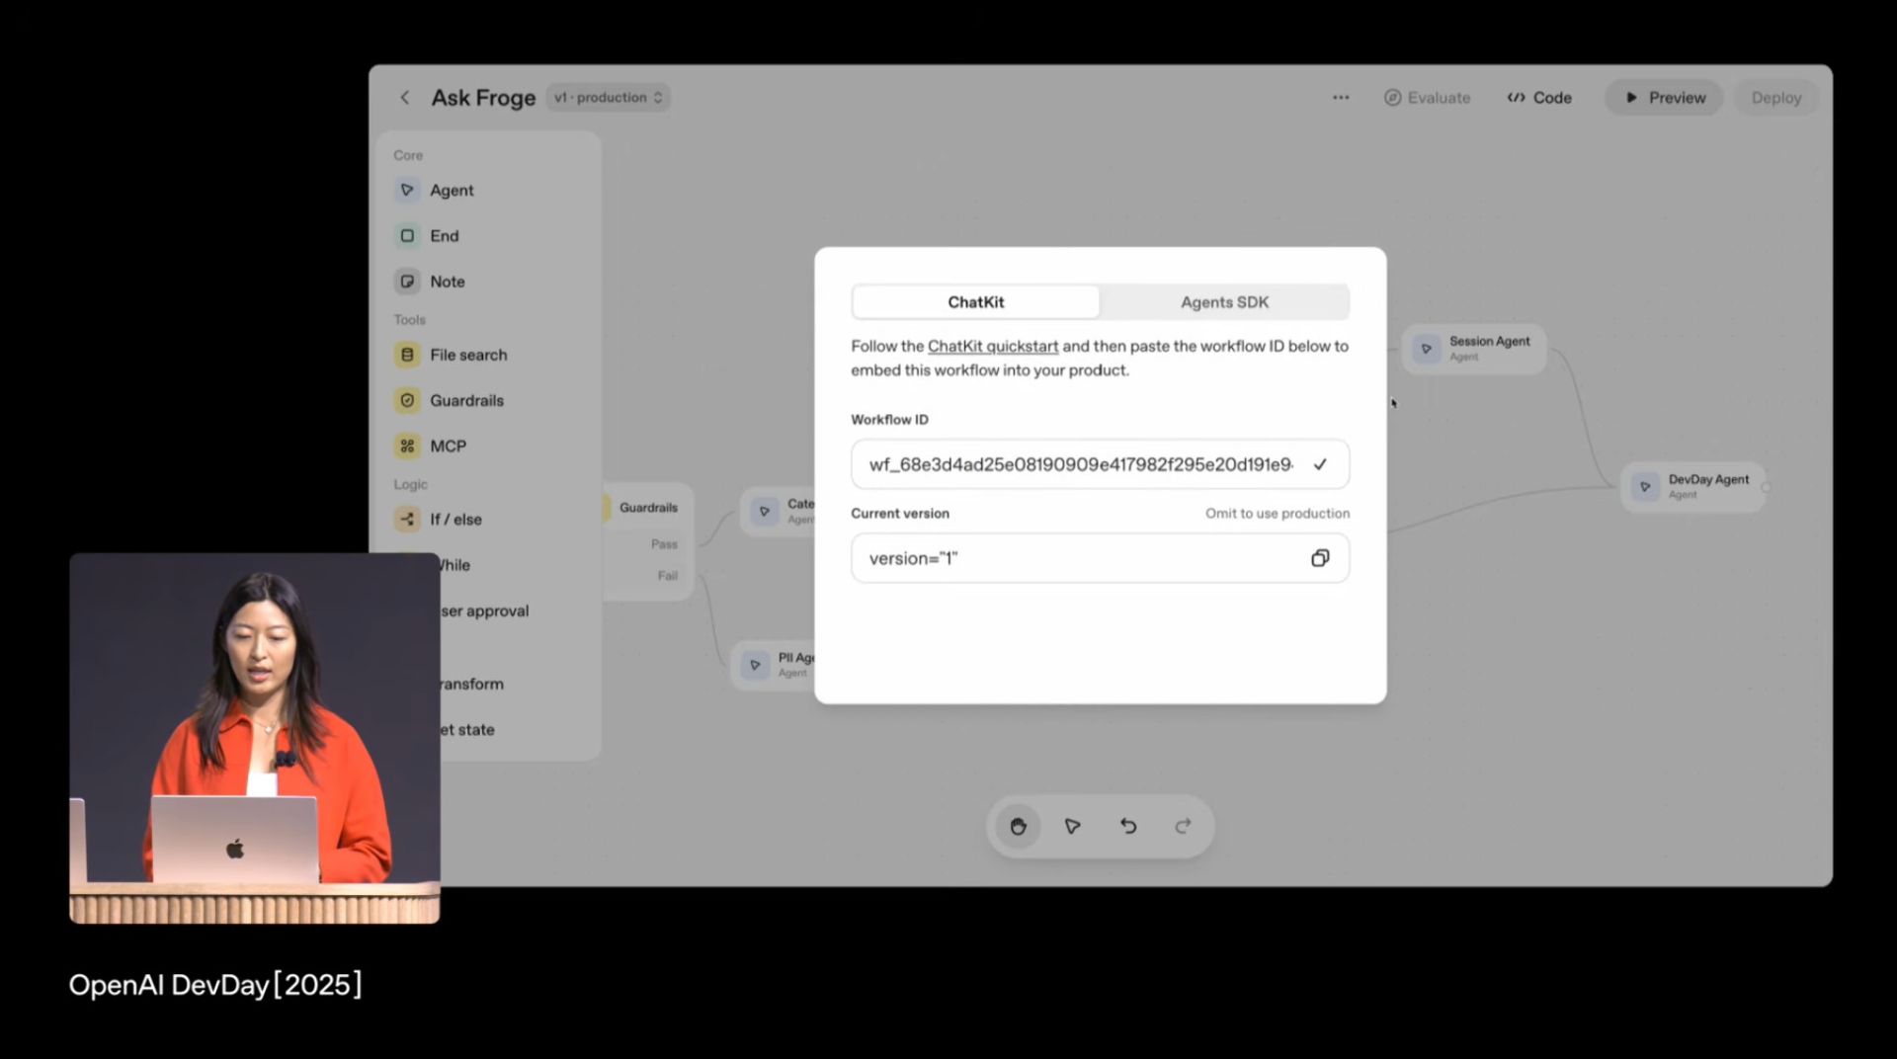Select the If / else logic node
The image size is (1897, 1059).
[x=454, y=519]
